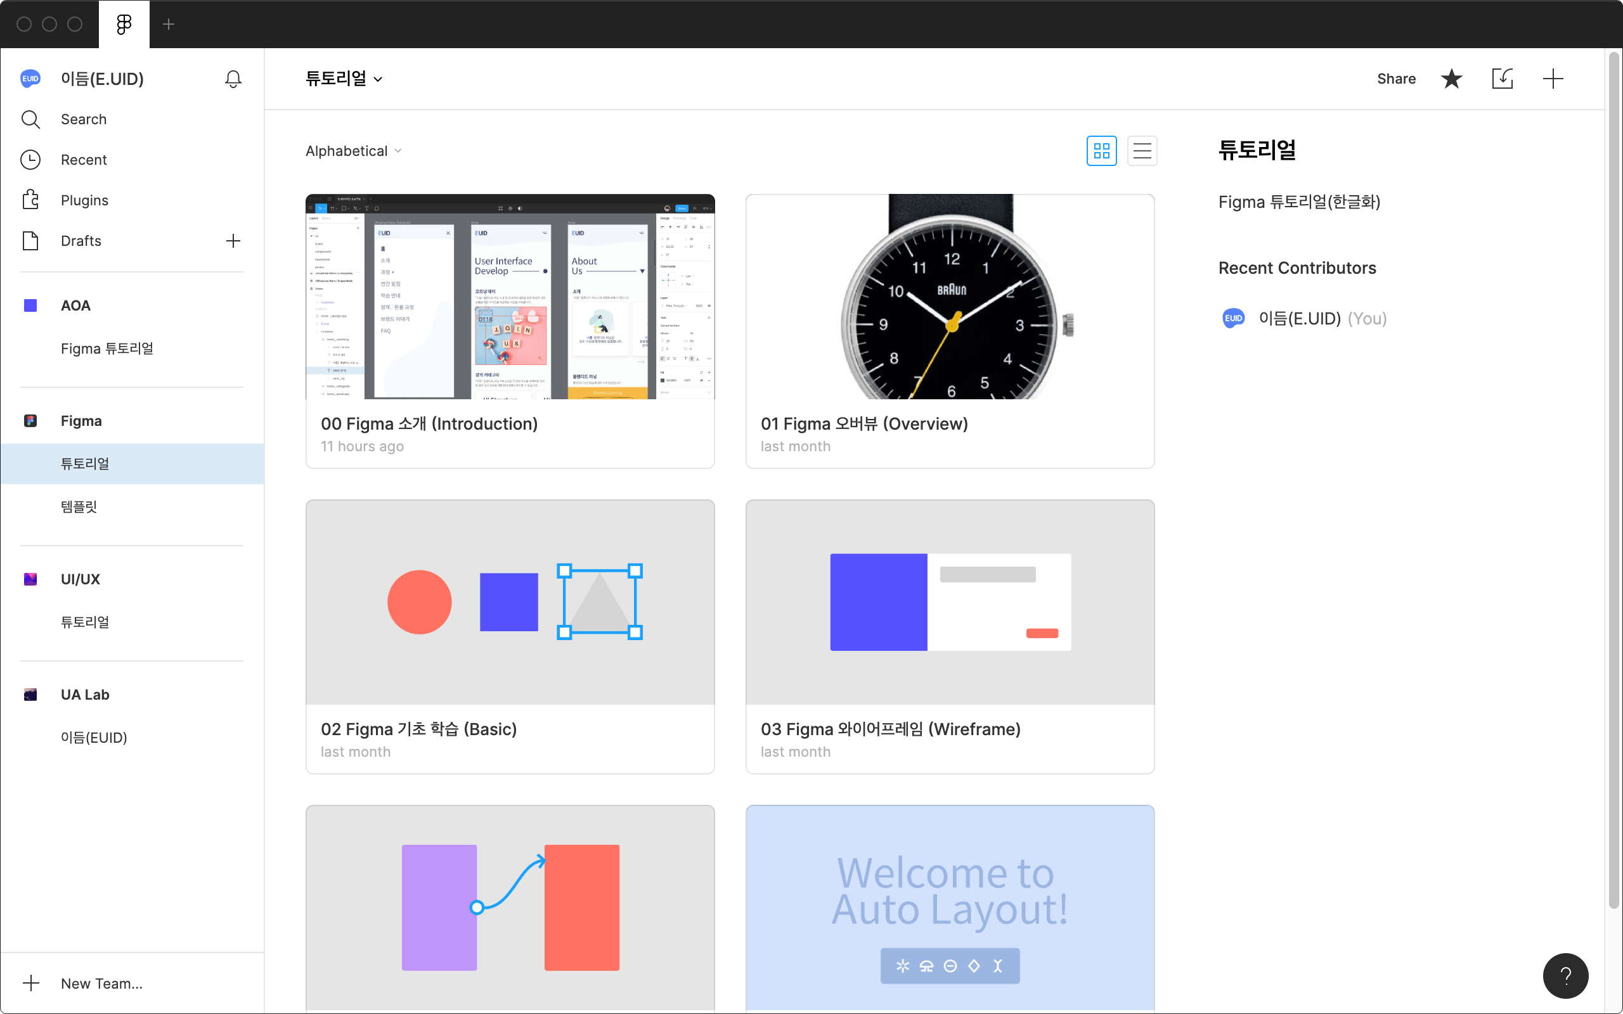1623x1014 pixels.
Task: Favorite this project with the star icon
Action: point(1451,79)
